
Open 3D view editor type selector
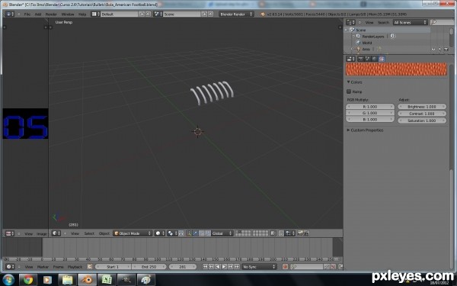56,233
